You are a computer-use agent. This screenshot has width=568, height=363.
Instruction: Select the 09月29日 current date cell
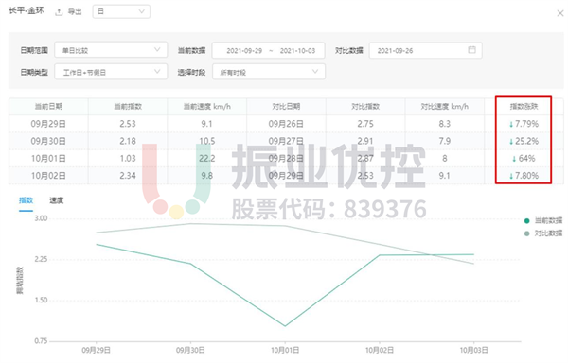click(48, 124)
